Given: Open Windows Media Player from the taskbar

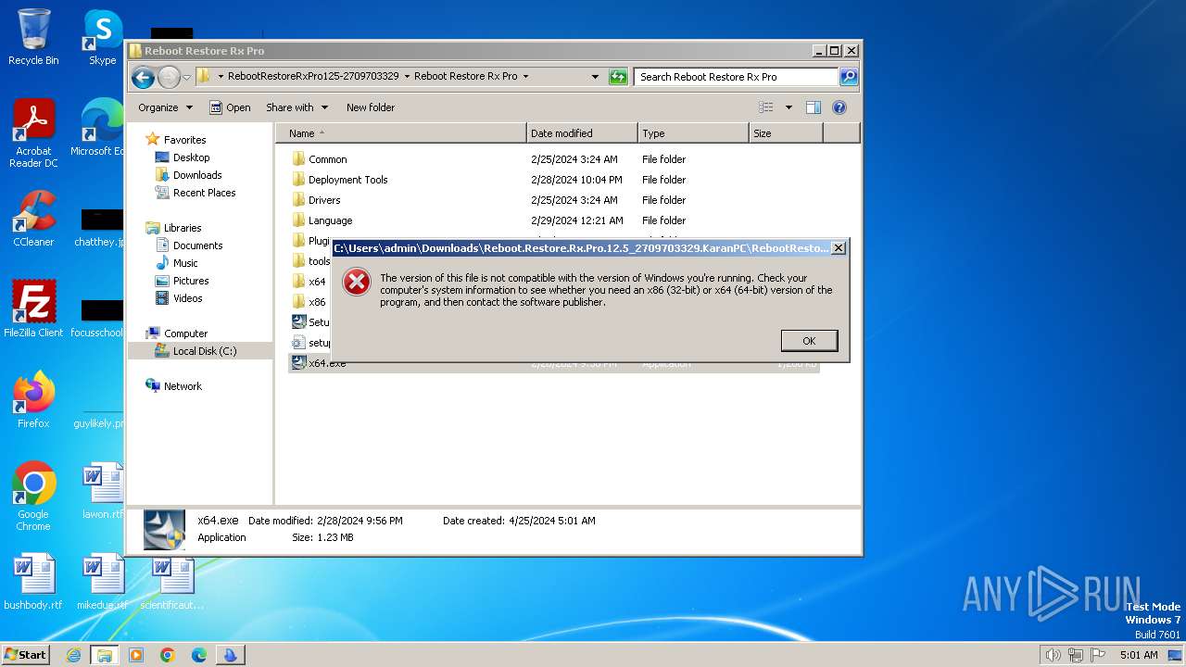Looking at the screenshot, I should pyautogui.click(x=136, y=655).
